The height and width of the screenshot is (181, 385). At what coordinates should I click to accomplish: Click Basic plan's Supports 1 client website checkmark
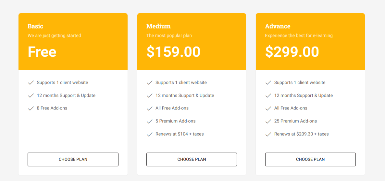click(x=31, y=83)
